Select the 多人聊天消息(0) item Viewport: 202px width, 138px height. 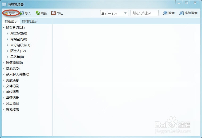[18, 74]
